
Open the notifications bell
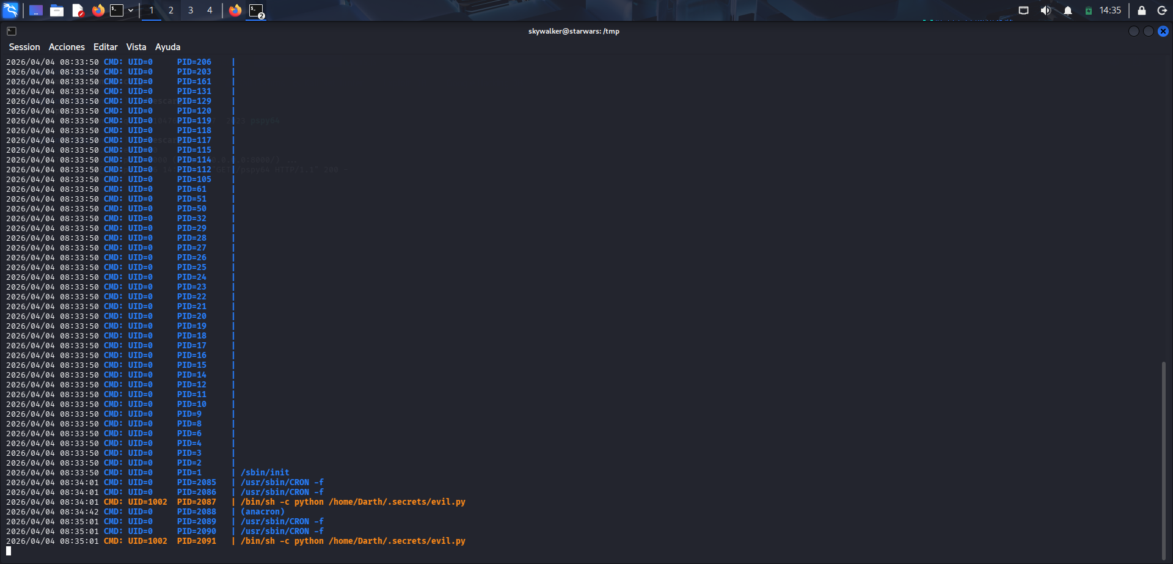click(x=1068, y=10)
